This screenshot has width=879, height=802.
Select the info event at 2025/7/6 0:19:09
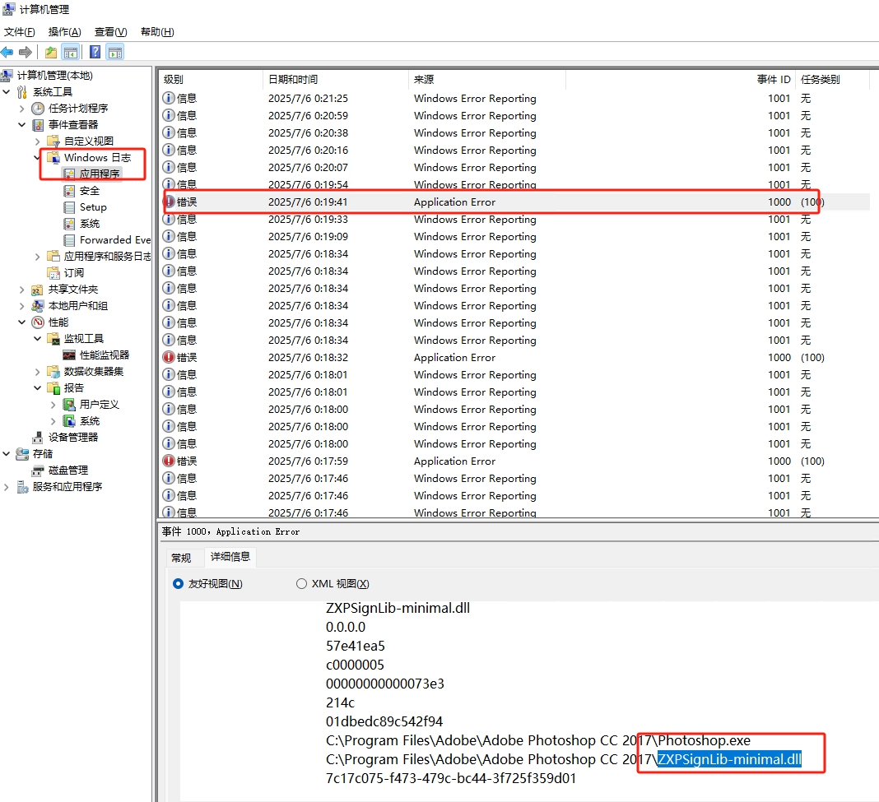(515, 237)
